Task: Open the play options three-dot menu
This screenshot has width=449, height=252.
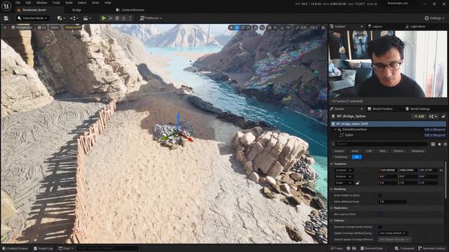Action: (130, 18)
